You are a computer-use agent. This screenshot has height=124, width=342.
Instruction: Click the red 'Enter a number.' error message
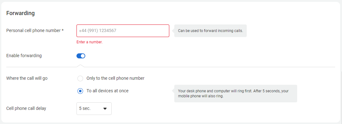tap(89, 42)
